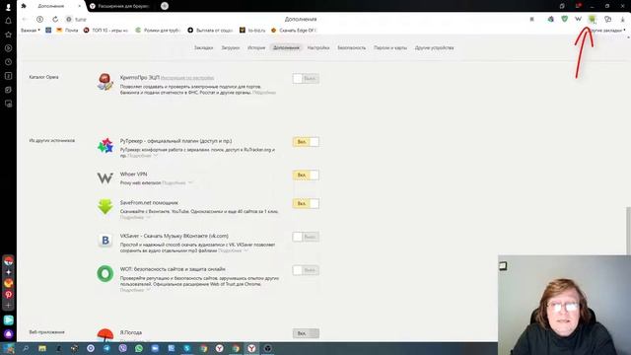Screen dimensions: 631x355
Task: Open the Edge download bookmark
Action: pos(294,31)
